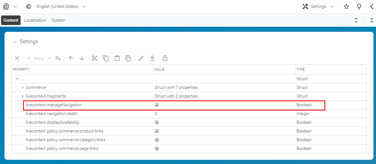Lock the settings struct

[165, 58]
